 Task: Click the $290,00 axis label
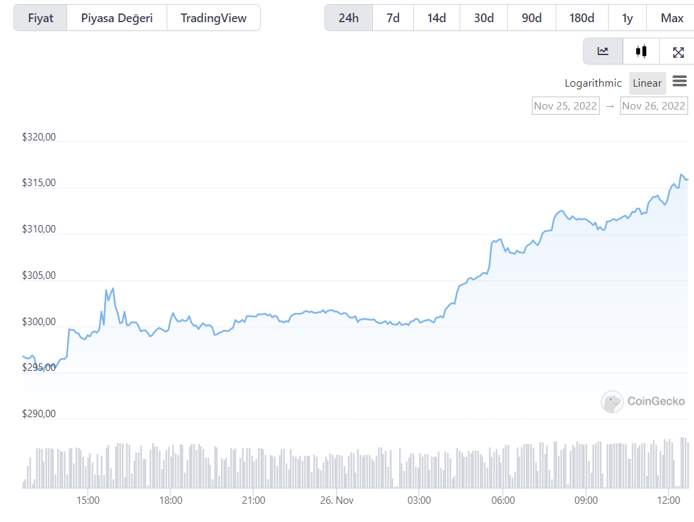click(39, 414)
